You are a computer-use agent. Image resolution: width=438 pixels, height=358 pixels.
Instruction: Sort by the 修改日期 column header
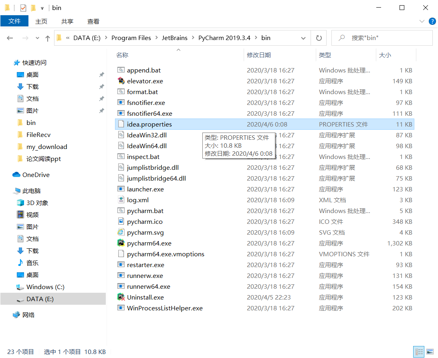pyautogui.click(x=259, y=55)
